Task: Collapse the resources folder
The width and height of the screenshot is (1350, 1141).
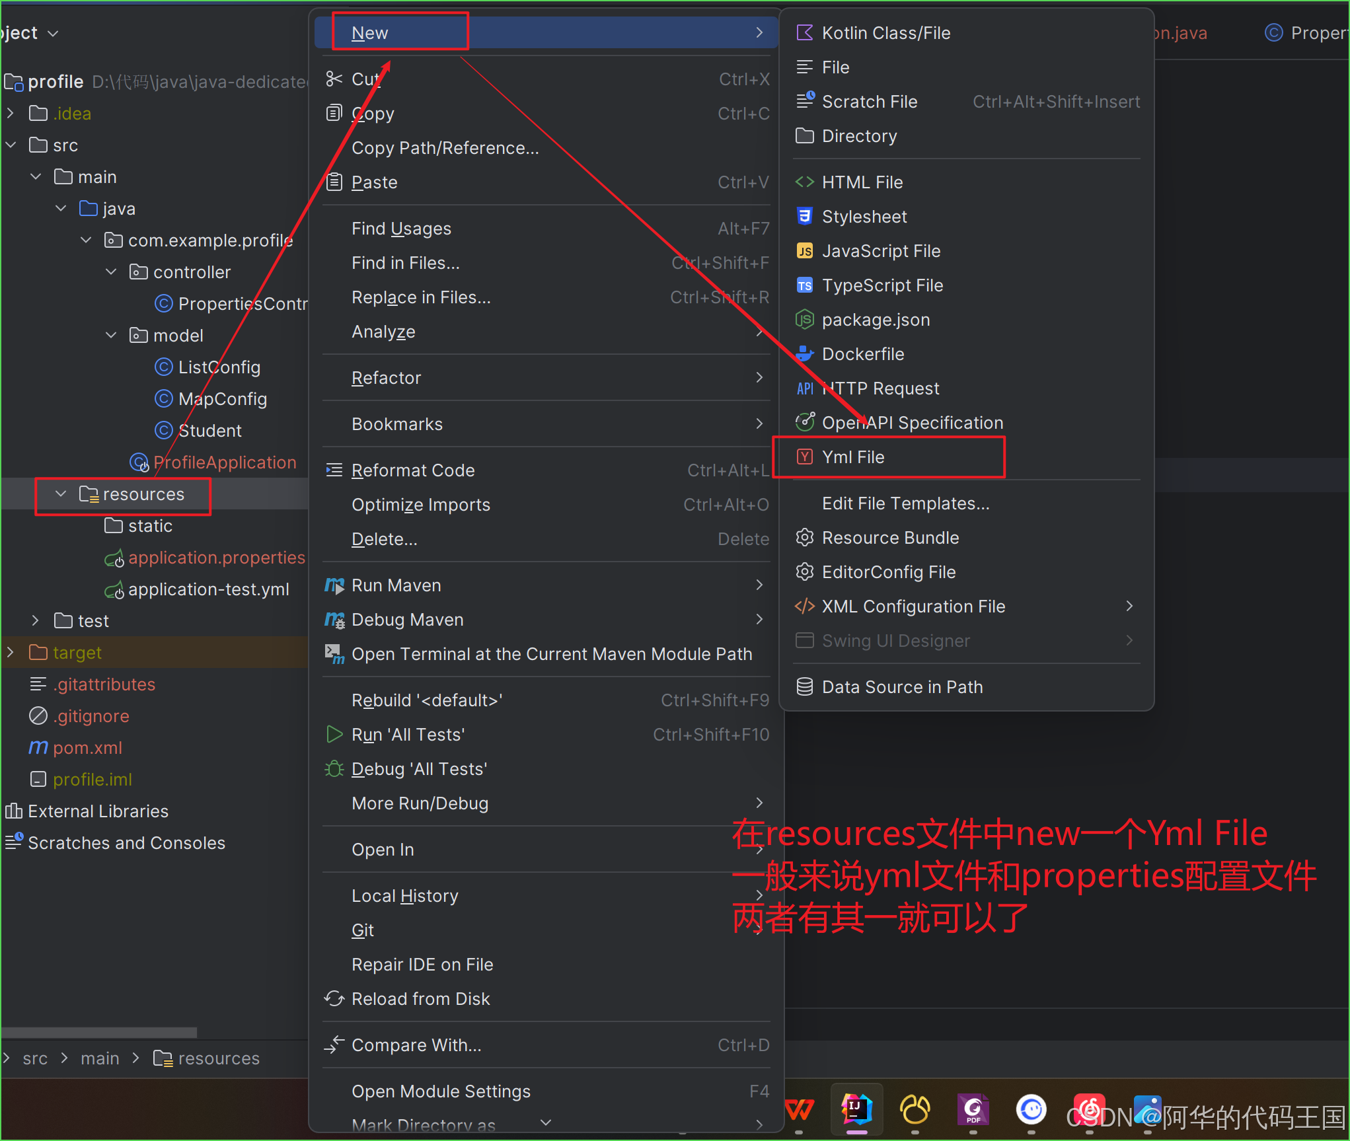Action: (x=61, y=494)
